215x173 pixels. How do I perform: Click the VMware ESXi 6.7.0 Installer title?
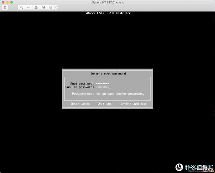click(108, 13)
